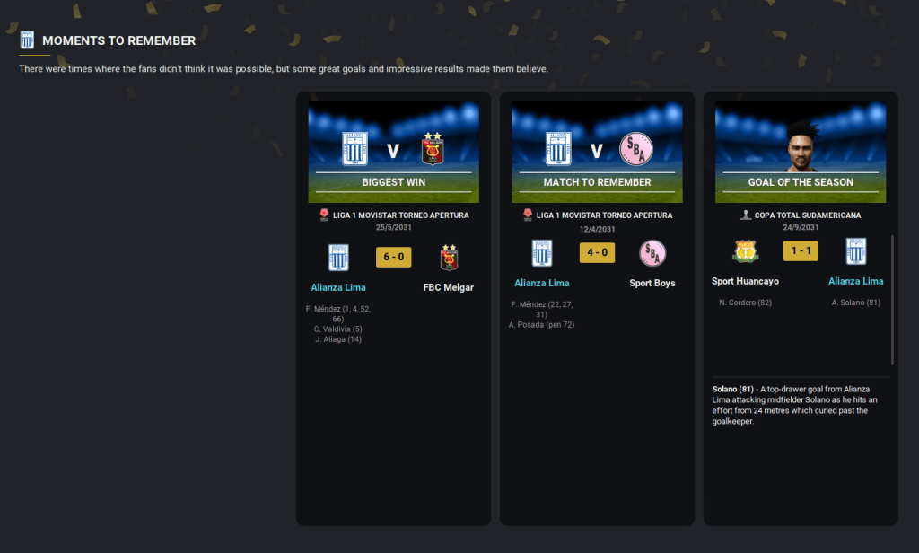Click the FBC Melgar crest in Biggest Win banner

[x=433, y=148]
